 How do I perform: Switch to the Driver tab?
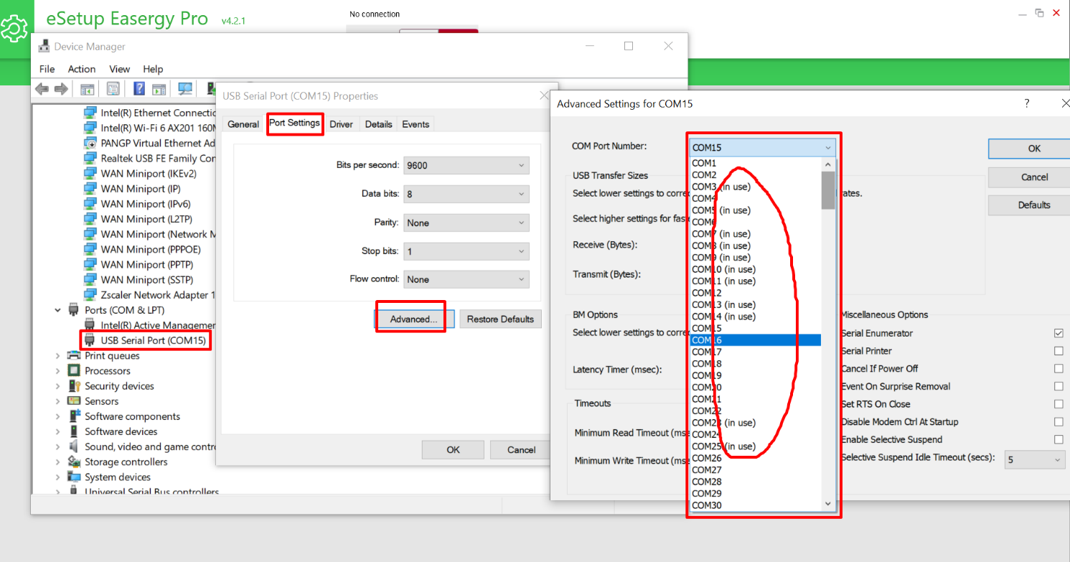(x=342, y=124)
